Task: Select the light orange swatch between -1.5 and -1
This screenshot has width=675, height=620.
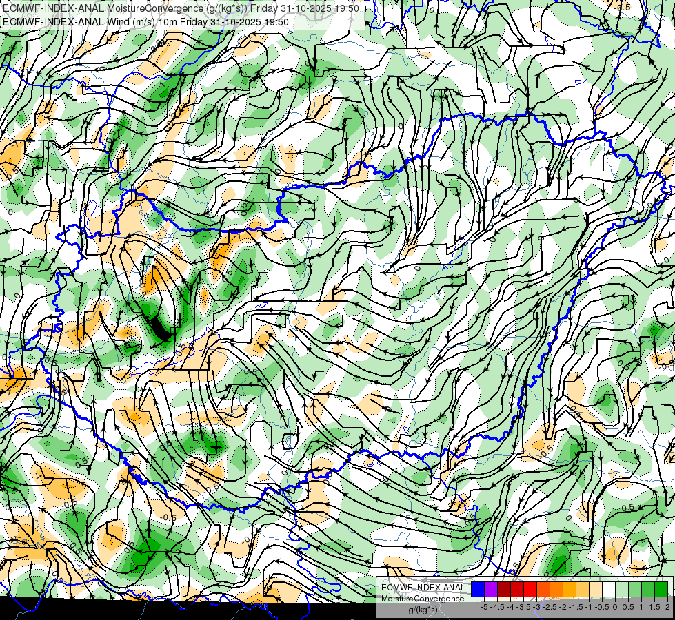Action: click(583, 590)
